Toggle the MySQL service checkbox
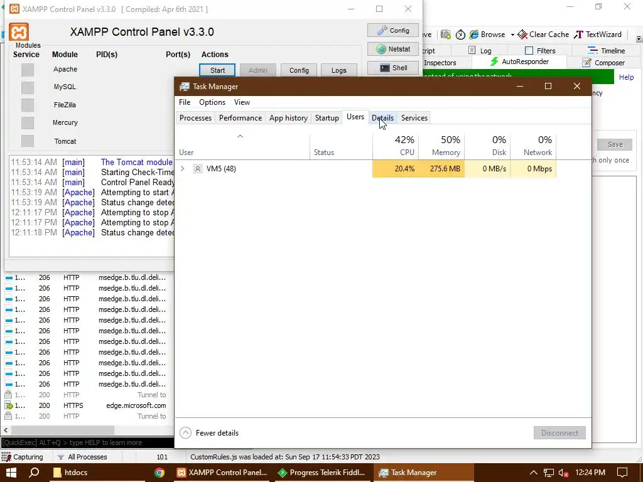The image size is (643, 482). (x=28, y=87)
